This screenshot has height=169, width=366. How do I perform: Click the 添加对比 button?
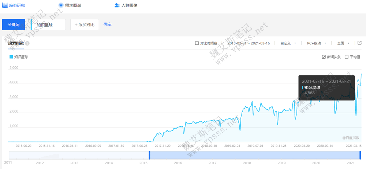pyautogui.click(x=85, y=25)
